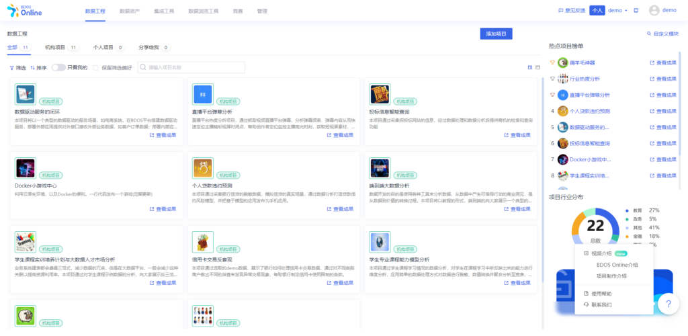Click Docker小游戏中 avatar in ranking list
Viewport: 688px width, 336px height.
click(563, 160)
